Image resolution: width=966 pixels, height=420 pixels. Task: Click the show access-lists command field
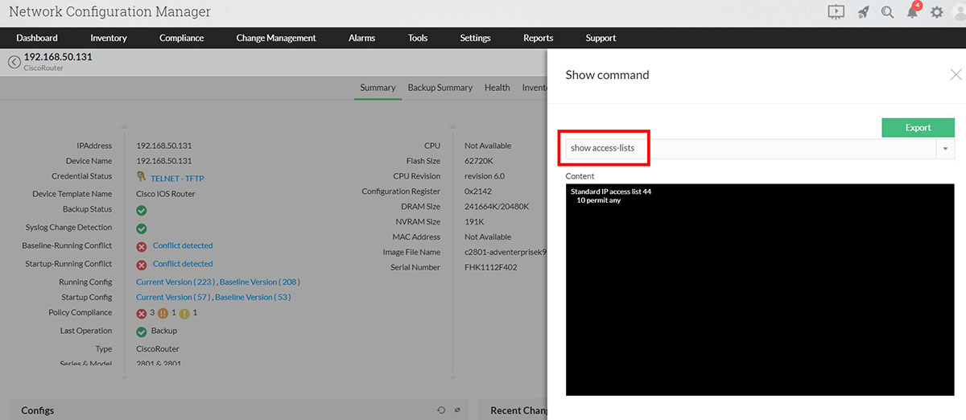point(750,149)
